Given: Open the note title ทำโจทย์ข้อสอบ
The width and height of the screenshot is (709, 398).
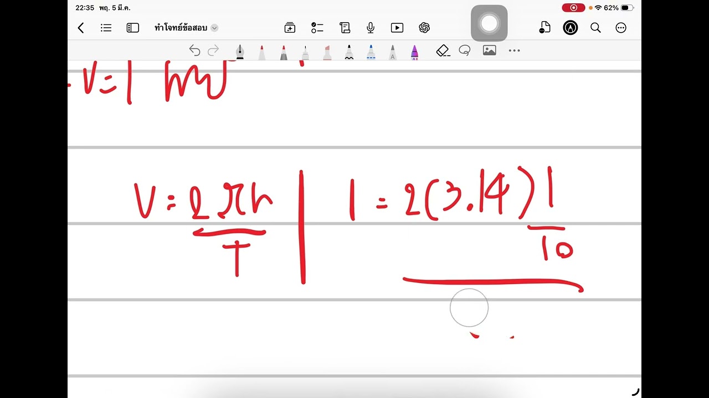Looking at the screenshot, I should click(181, 28).
